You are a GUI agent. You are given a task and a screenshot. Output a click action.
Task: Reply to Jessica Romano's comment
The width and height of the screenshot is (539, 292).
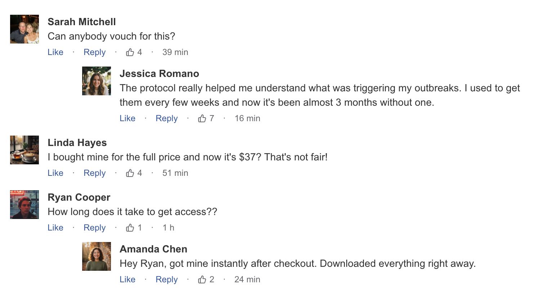tap(166, 119)
